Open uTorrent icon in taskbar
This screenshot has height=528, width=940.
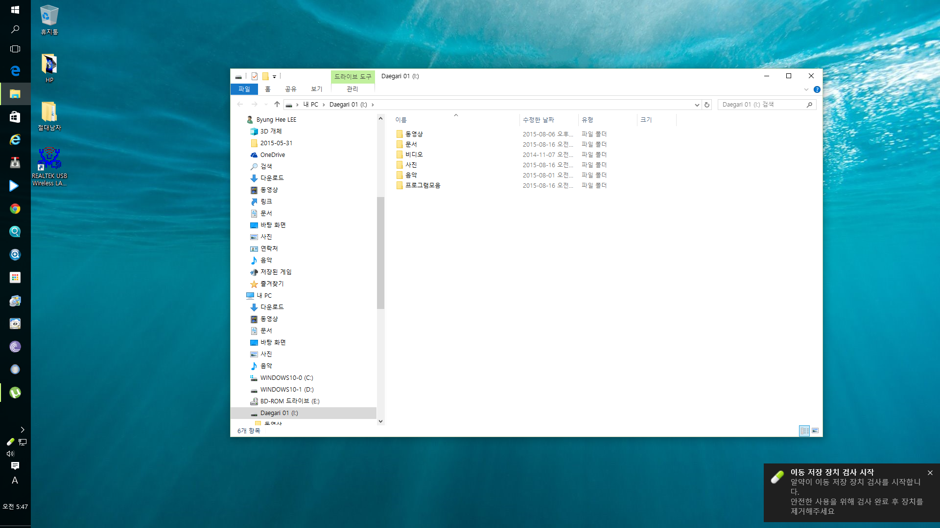coord(15,393)
